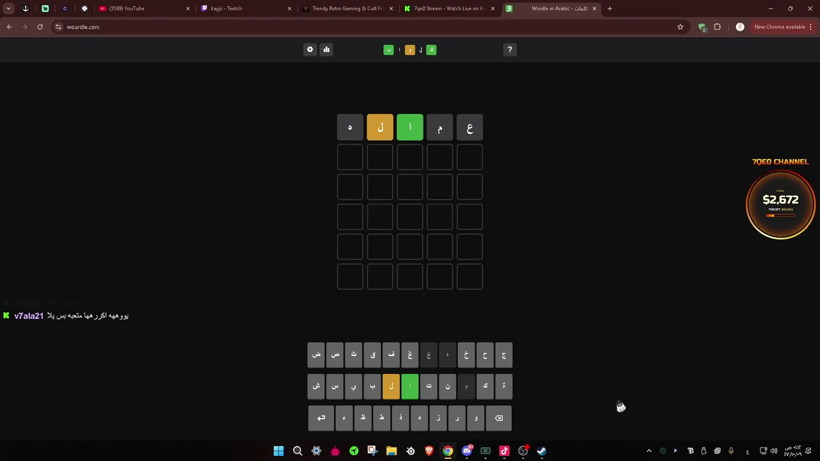The width and height of the screenshot is (820, 461).
Task: Tap the ق key on the keyboard
Action: (x=373, y=355)
